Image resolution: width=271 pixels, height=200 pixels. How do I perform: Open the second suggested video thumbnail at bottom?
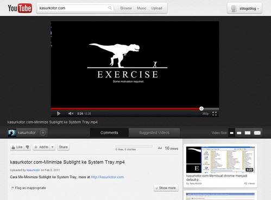tap(220, 196)
